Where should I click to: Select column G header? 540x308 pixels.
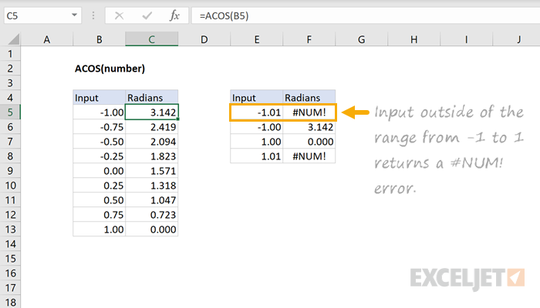coord(361,39)
